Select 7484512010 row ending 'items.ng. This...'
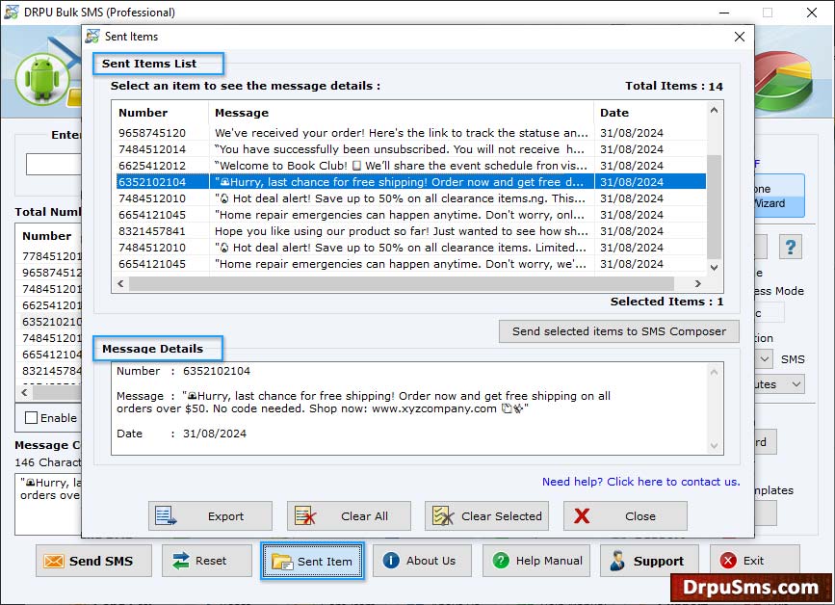This screenshot has width=835, height=605. (411, 198)
